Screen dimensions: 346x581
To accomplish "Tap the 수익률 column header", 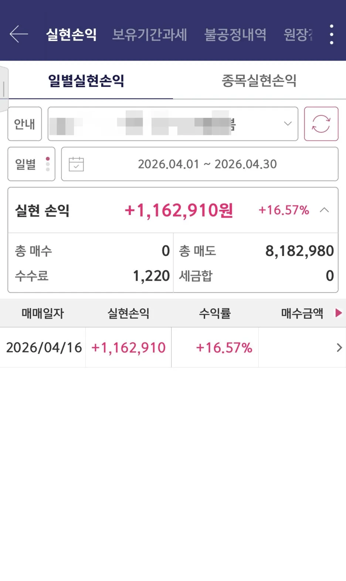I will (215, 313).
